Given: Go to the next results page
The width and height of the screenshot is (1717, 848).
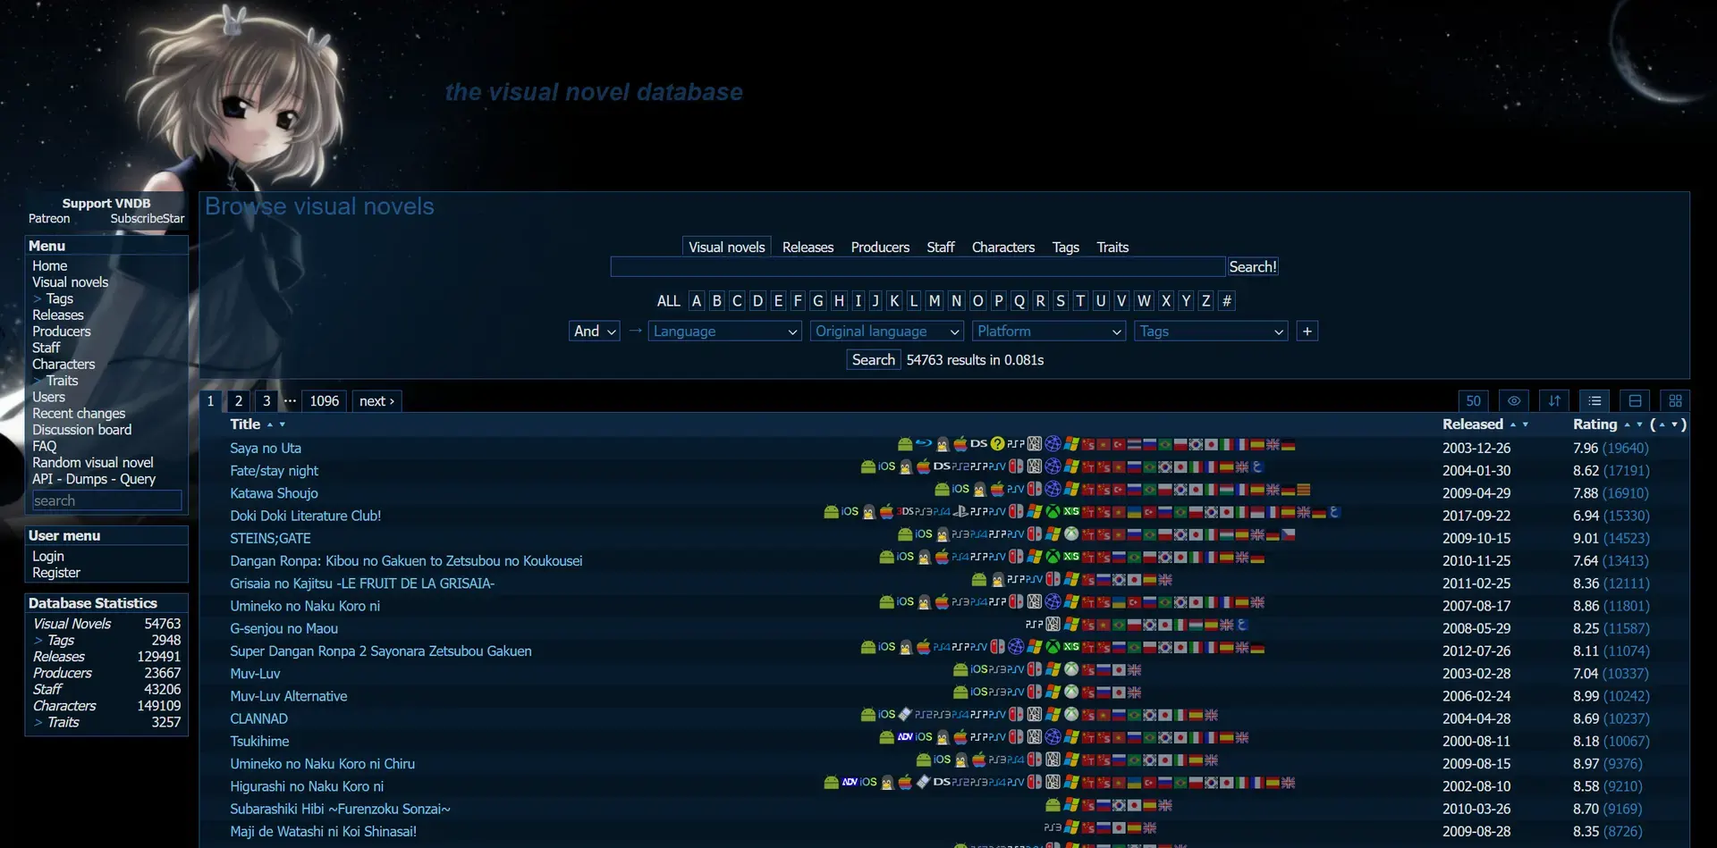Looking at the screenshot, I should [x=376, y=400].
